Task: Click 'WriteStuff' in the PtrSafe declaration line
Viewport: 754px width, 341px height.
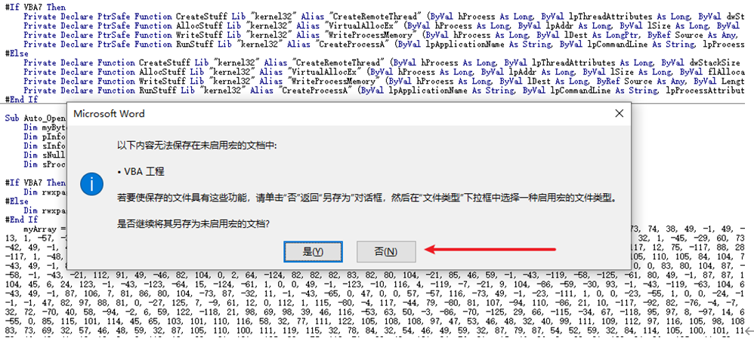Action: pyautogui.click(x=198, y=35)
